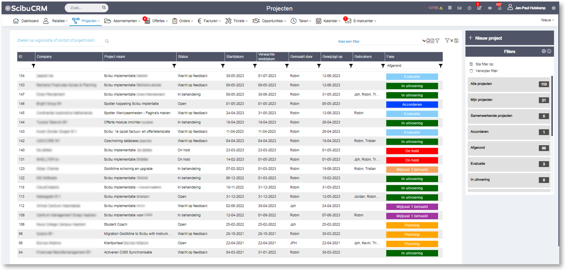Viewport: 565px width, 270px height.
Task: Open the E-mailcenter menu
Action: (361, 21)
